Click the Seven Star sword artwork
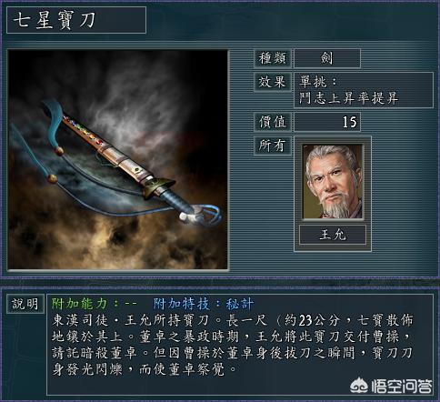Image resolution: width=440 pixels, height=402 pixels. point(118,159)
